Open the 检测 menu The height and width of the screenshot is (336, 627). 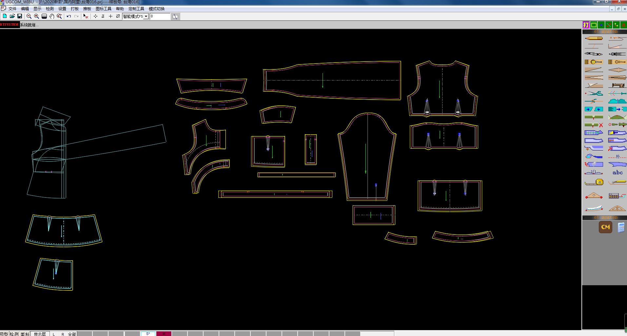(50, 9)
